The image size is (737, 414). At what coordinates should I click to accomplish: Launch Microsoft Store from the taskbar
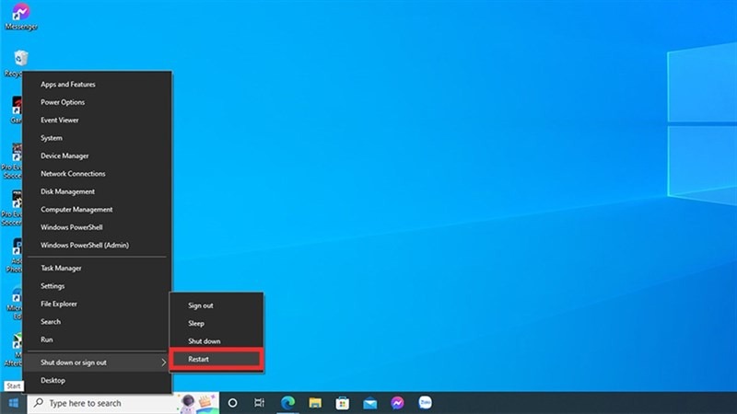pos(342,403)
